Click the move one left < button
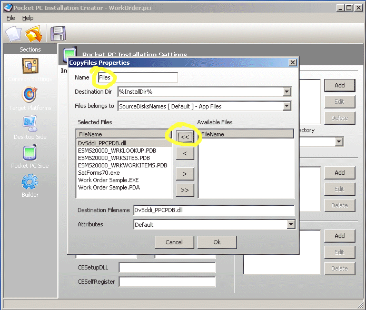Image resolution: width=366 pixels, height=310 pixels. [x=185, y=154]
